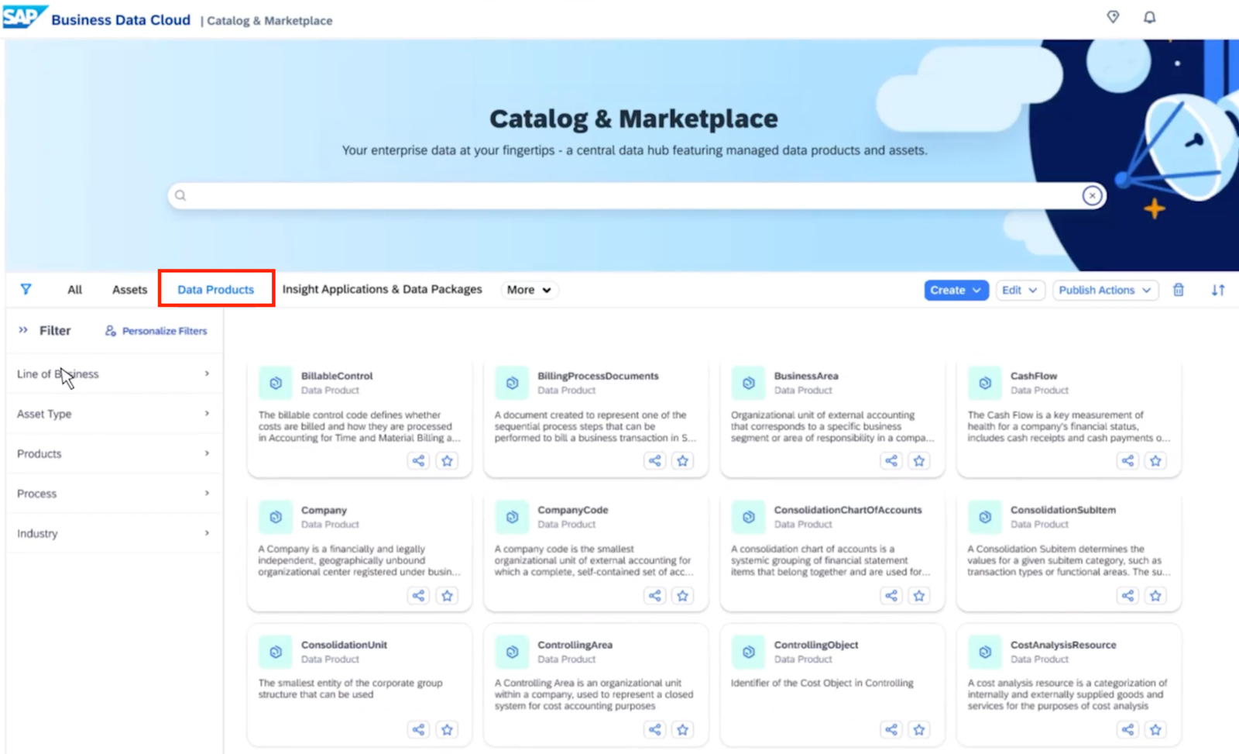Click the delete trash icon
The width and height of the screenshot is (1239, 754).
tap(1178, 290)
